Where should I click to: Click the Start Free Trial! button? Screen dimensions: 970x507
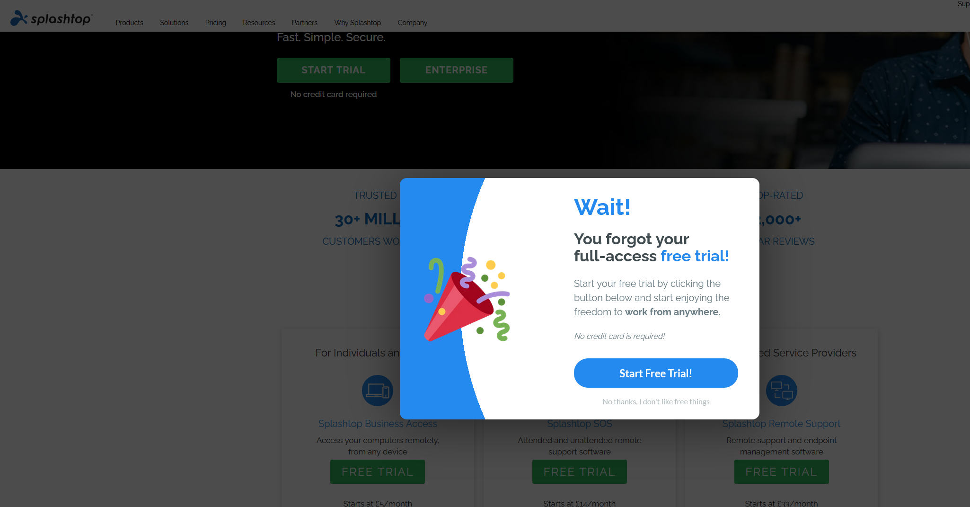pos(656,373)
